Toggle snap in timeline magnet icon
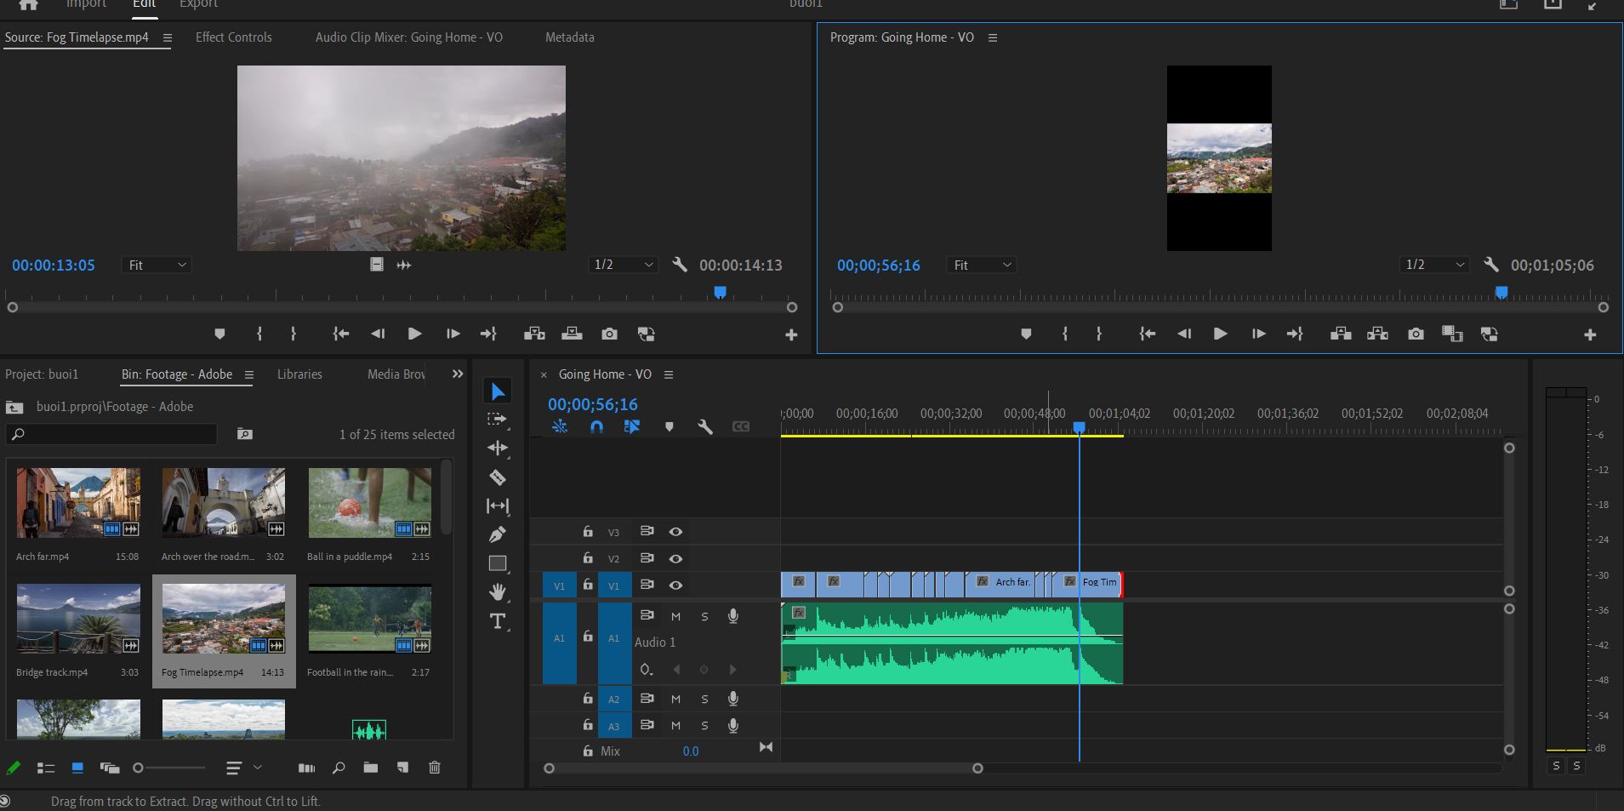Viewport: 1624px width, 811px height. point(596,426)
